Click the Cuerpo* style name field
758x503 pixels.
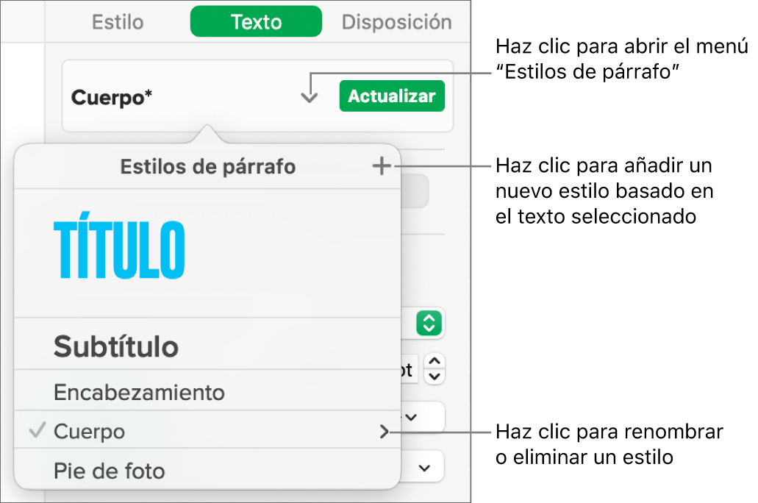coord(112,97)
